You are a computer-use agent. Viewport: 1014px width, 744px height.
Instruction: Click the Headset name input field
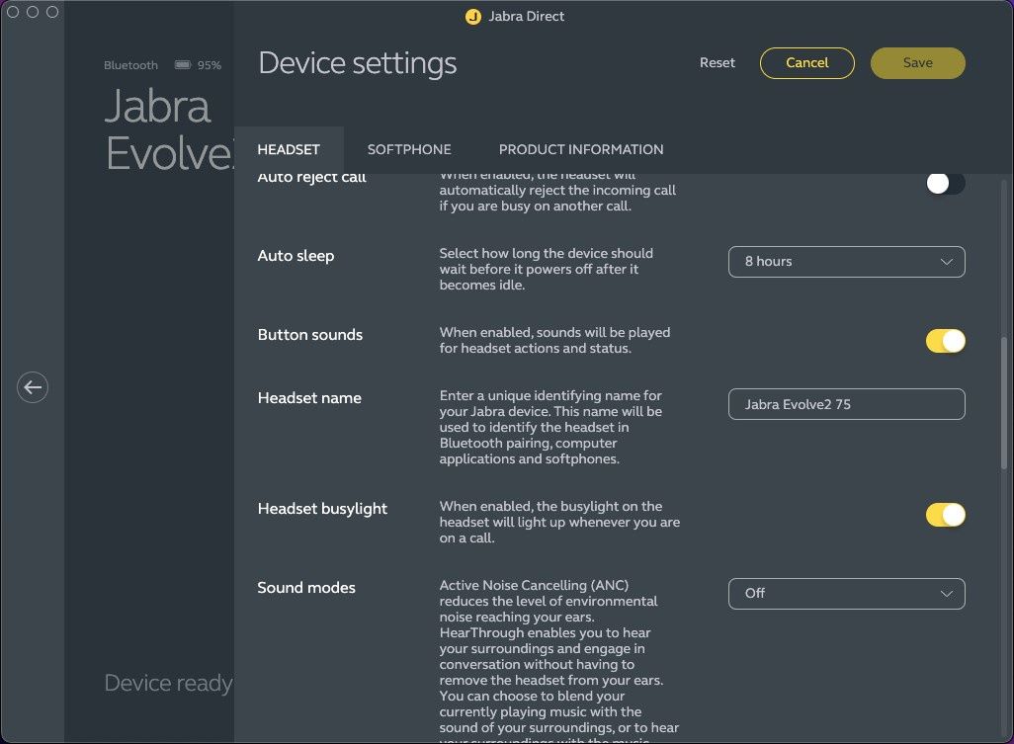(847, 404)
